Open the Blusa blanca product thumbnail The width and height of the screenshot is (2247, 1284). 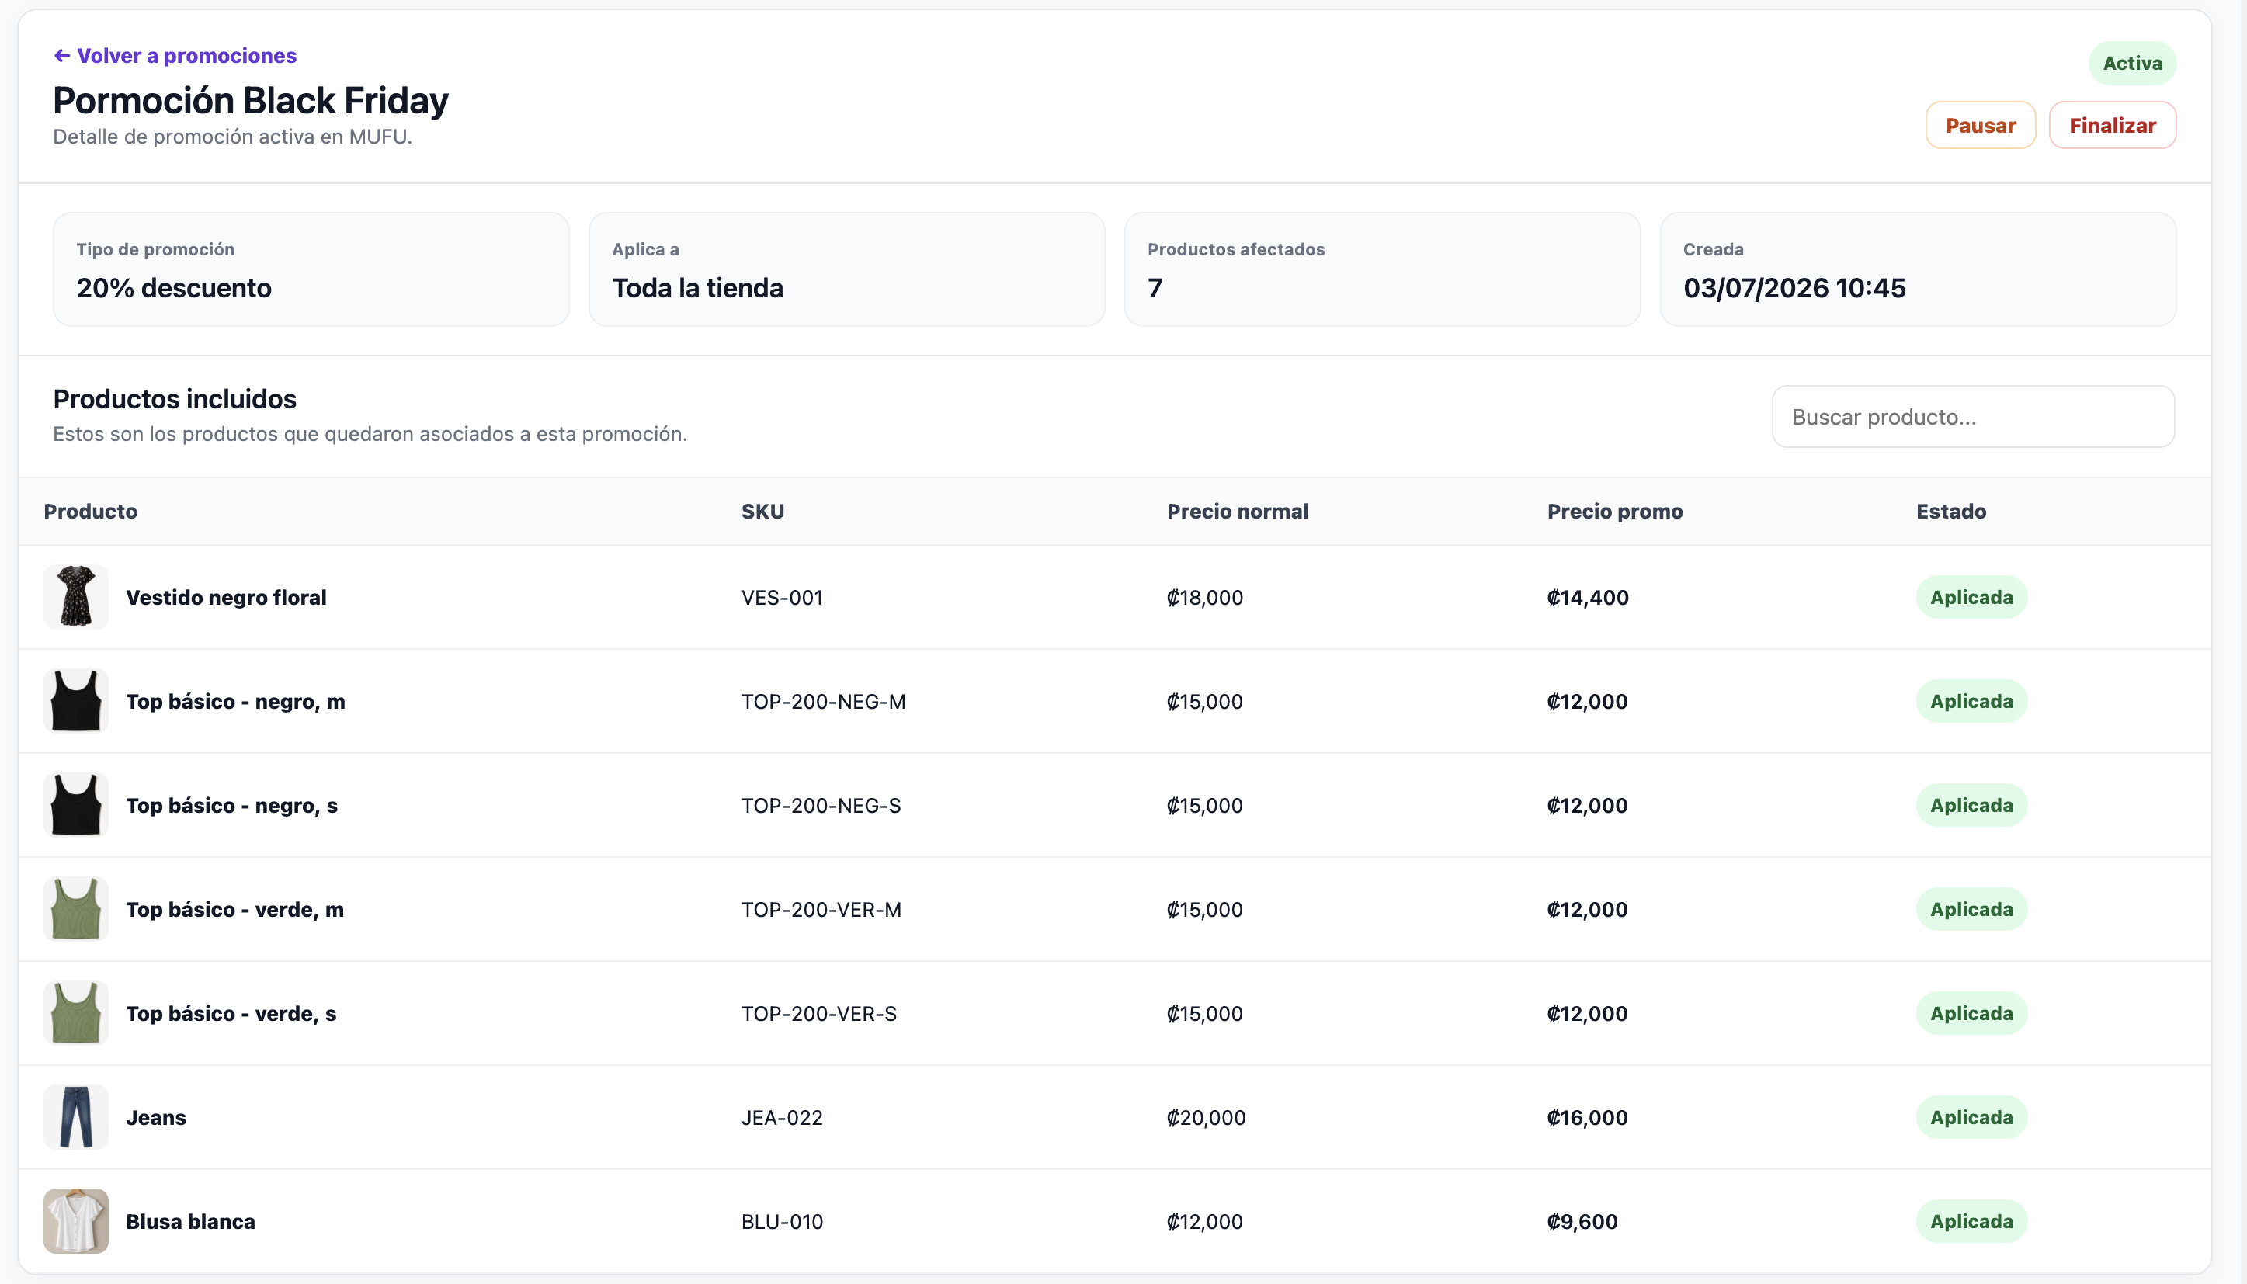76,1221
